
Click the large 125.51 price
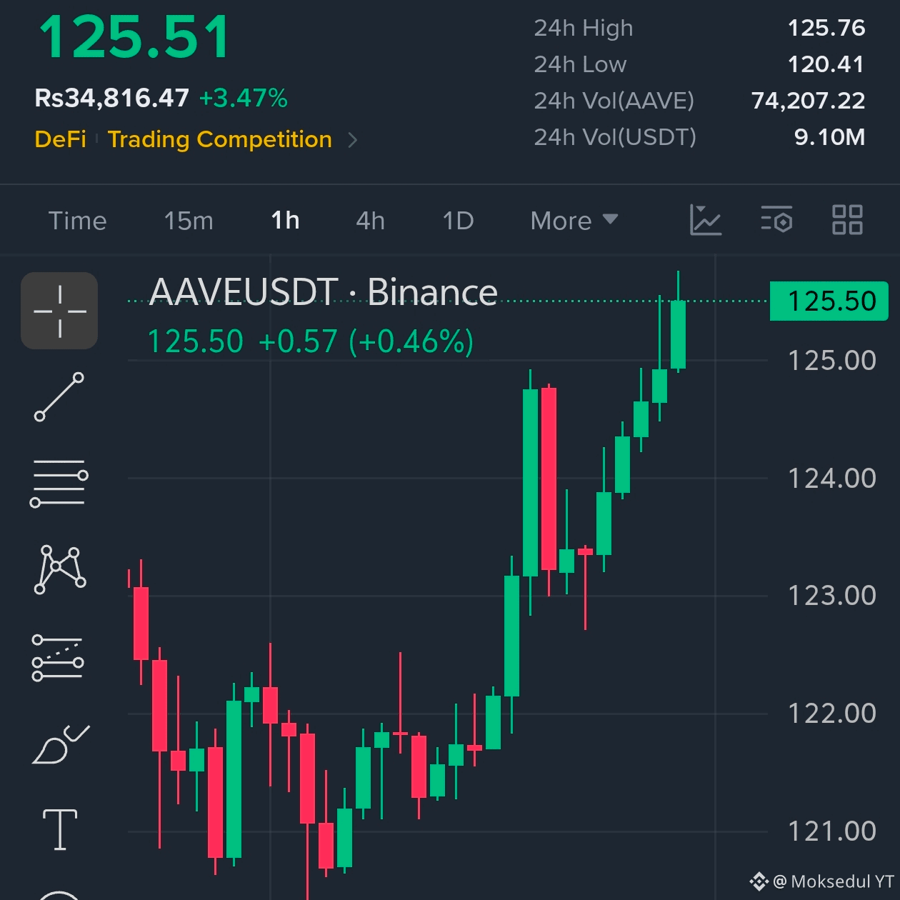(x=135, y=37)
